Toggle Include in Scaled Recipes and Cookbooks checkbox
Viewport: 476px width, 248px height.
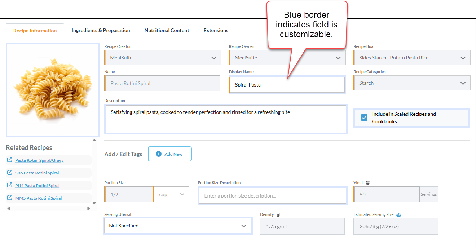coord(364,118)
